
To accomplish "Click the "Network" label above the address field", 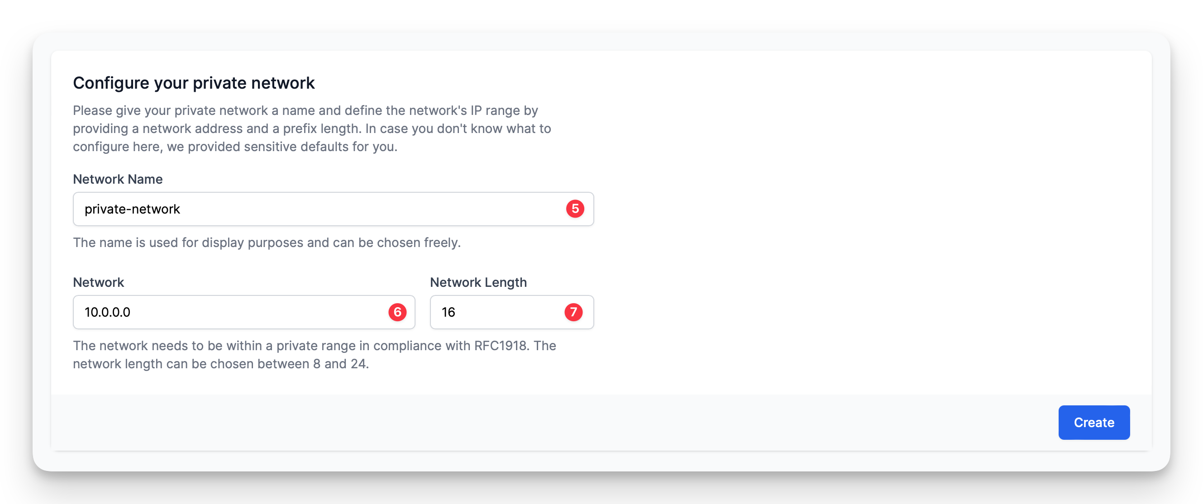I will tap(99, 282).
